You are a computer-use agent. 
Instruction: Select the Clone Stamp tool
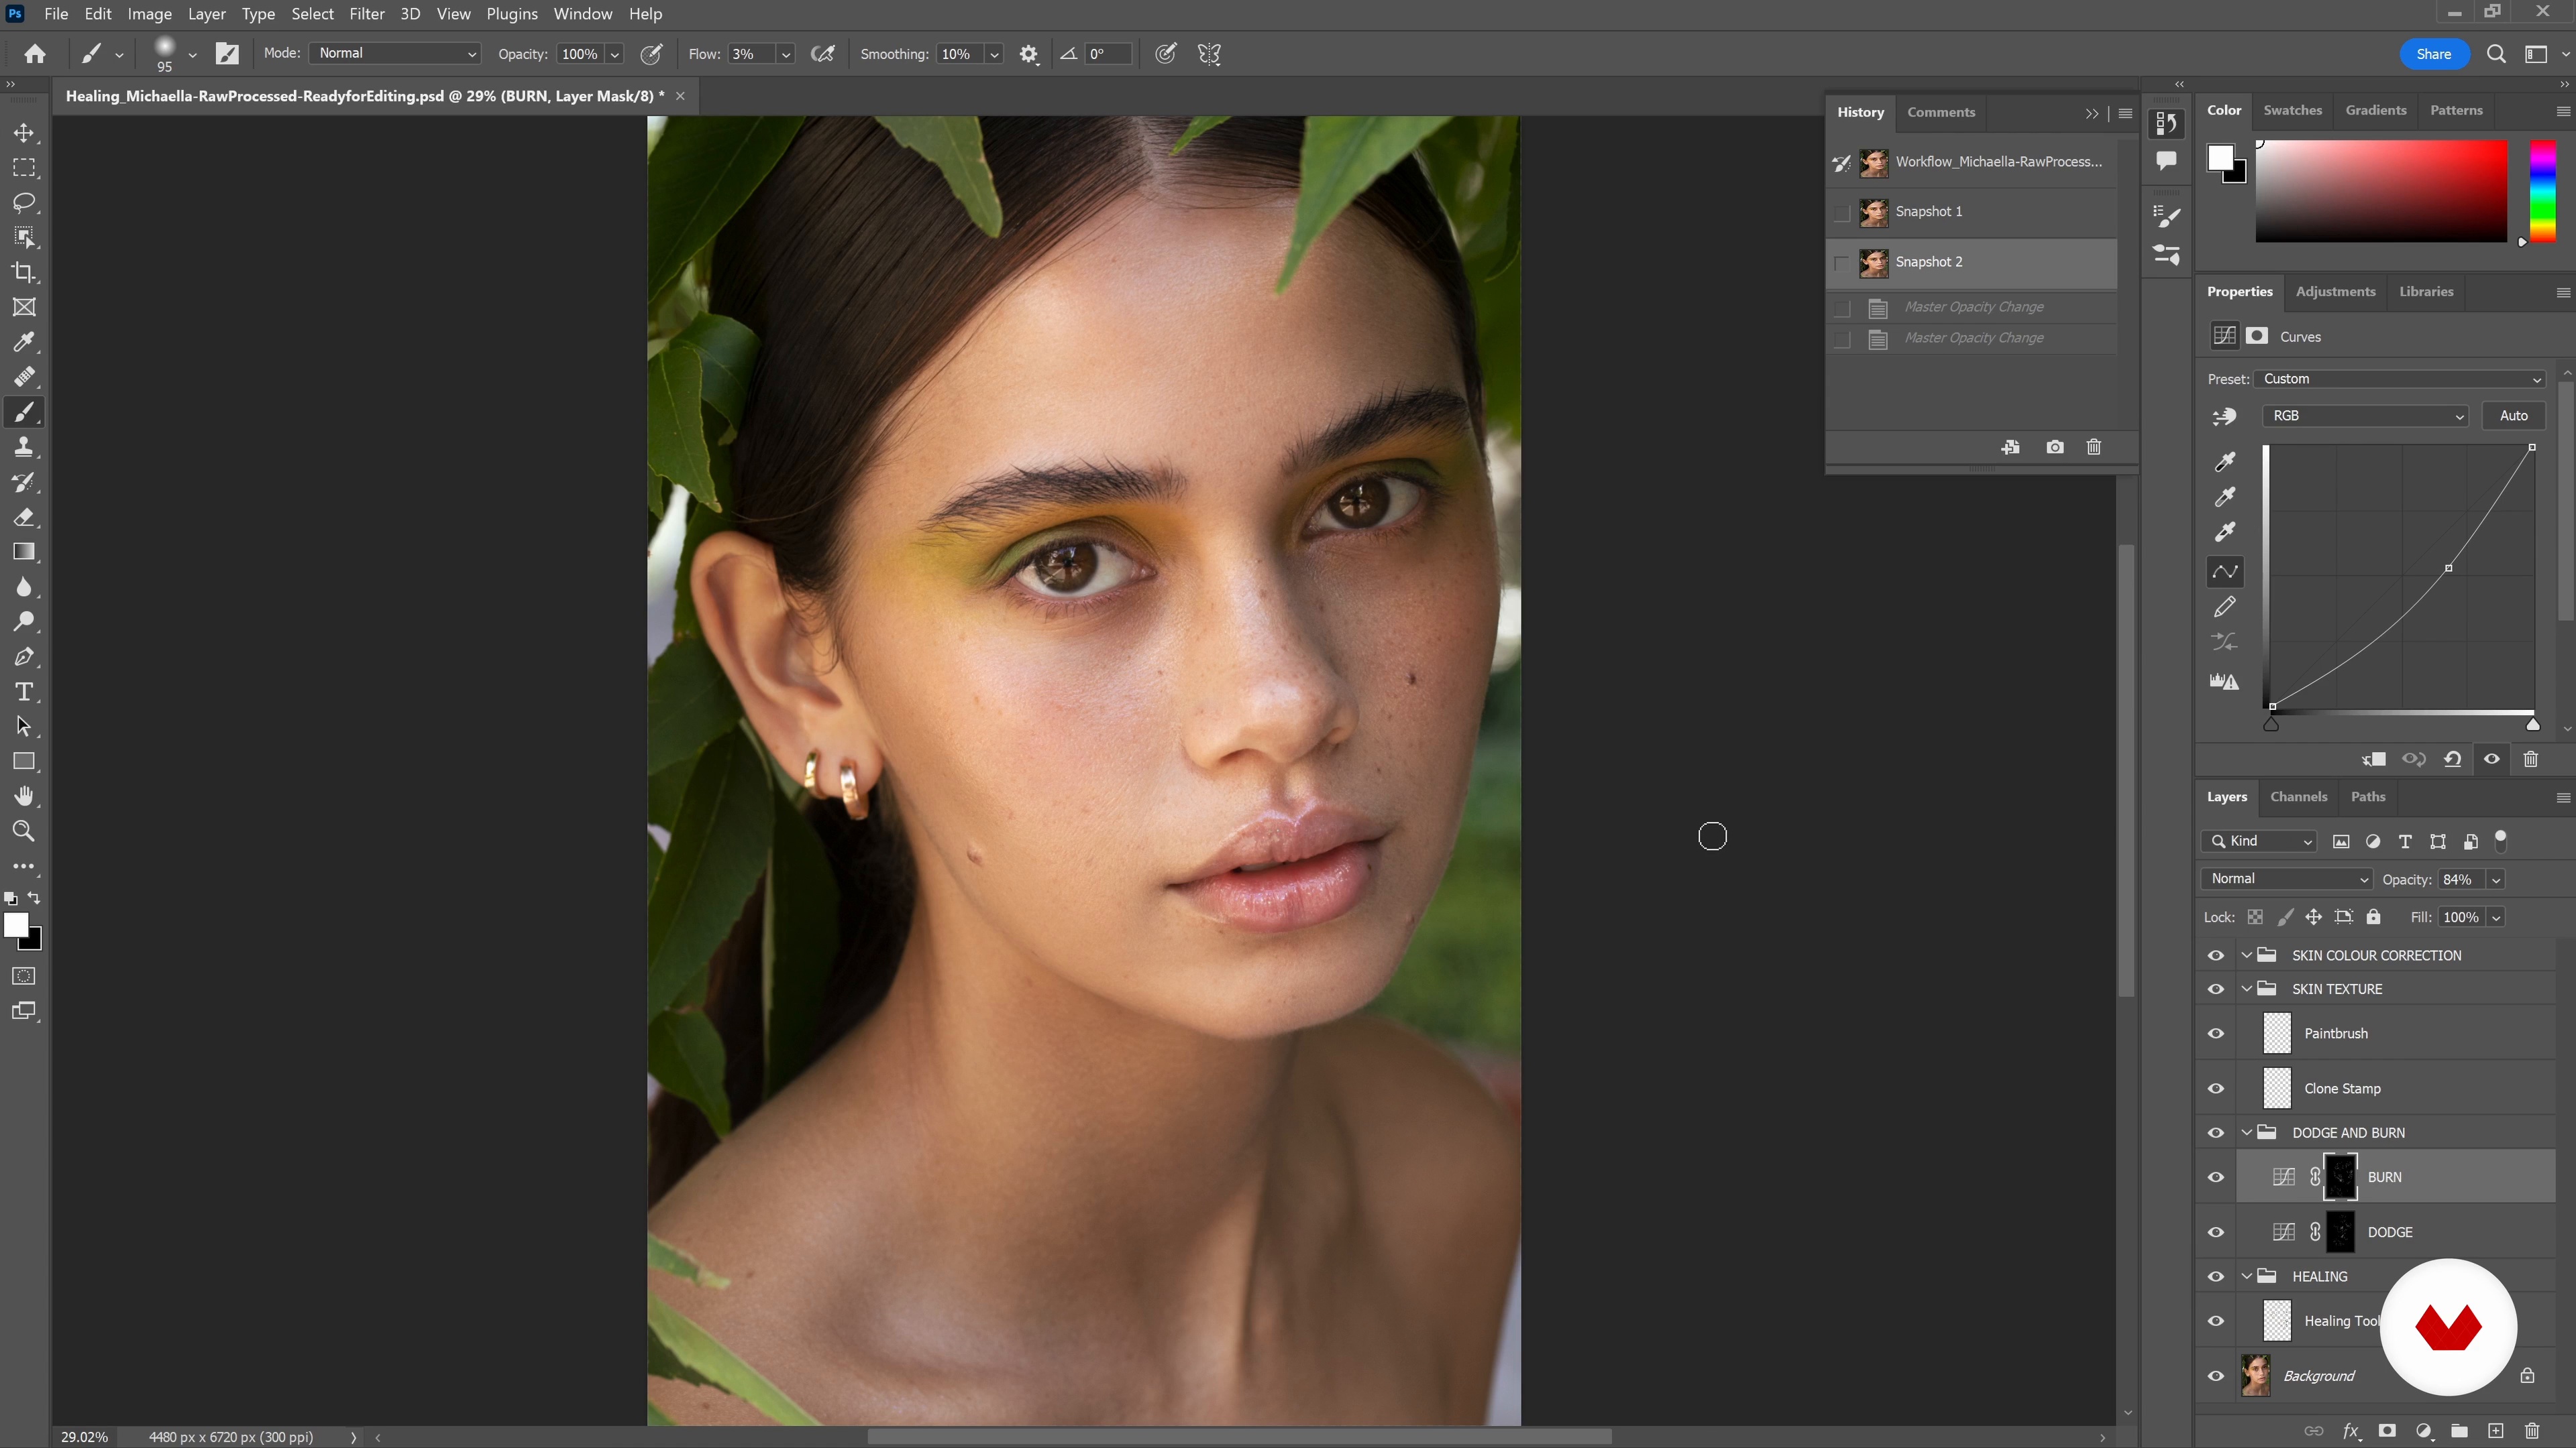click(x=24, y=446)
